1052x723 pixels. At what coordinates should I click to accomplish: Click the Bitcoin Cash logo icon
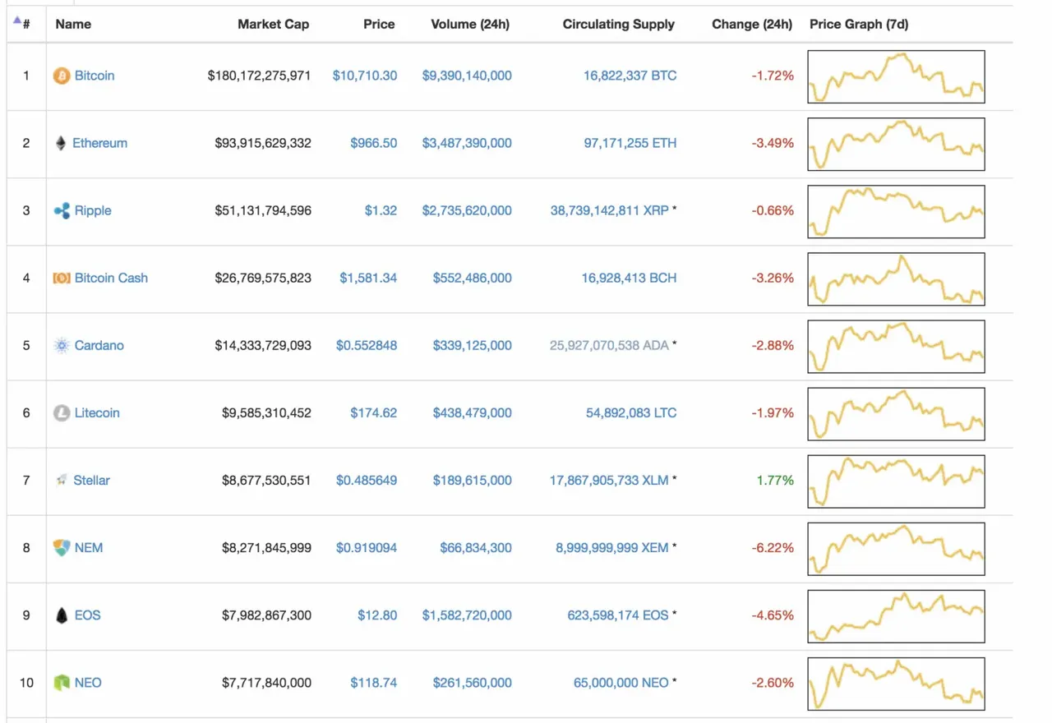pos(62,278)
